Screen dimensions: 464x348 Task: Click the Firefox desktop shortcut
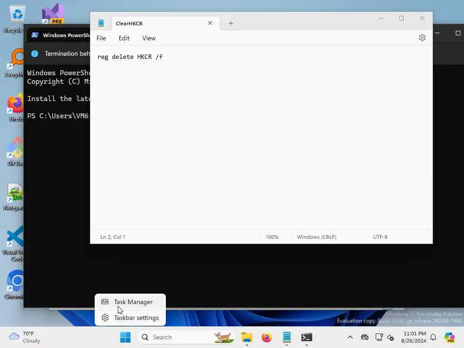point(15,107)
